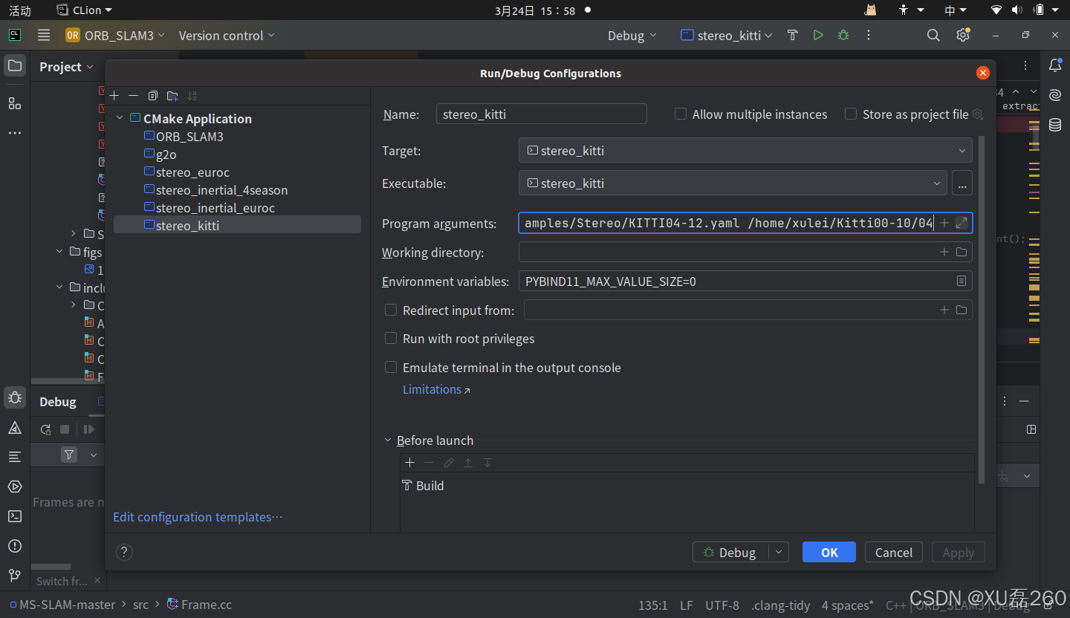Open ORB_SLAM3 project dropdown
The image size is (1070, 618).
(x=114, y=36)
